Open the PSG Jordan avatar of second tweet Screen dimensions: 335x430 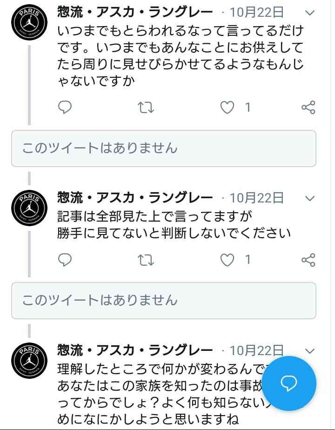[29, 208]
